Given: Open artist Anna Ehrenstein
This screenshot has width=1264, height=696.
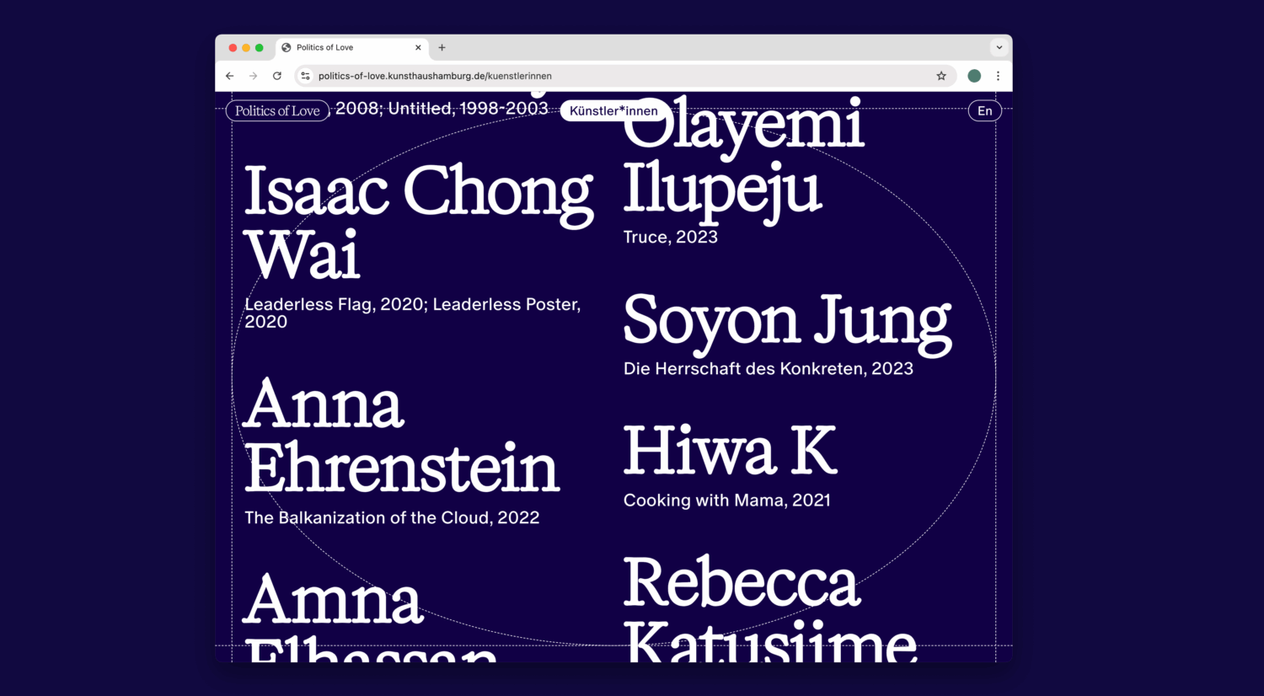Looking at the screenshot, I should point(400,436).
